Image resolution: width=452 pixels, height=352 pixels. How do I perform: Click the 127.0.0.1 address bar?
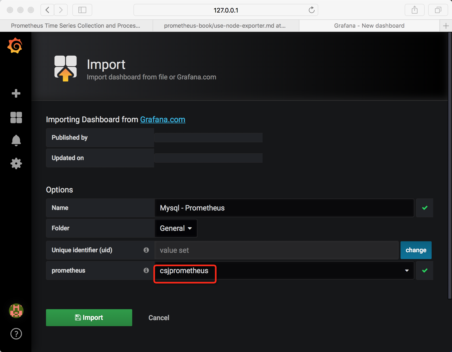click(x=226, y=10)
